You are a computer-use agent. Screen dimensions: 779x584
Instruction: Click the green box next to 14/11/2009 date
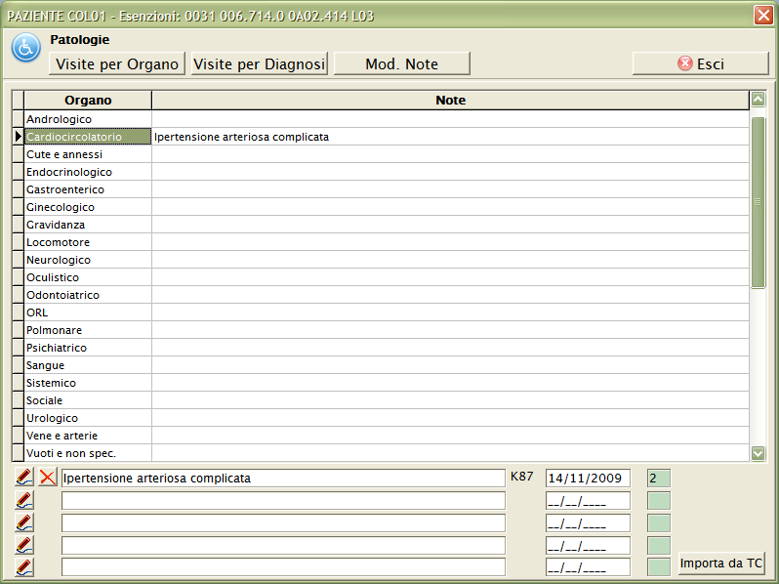(659, 479)
